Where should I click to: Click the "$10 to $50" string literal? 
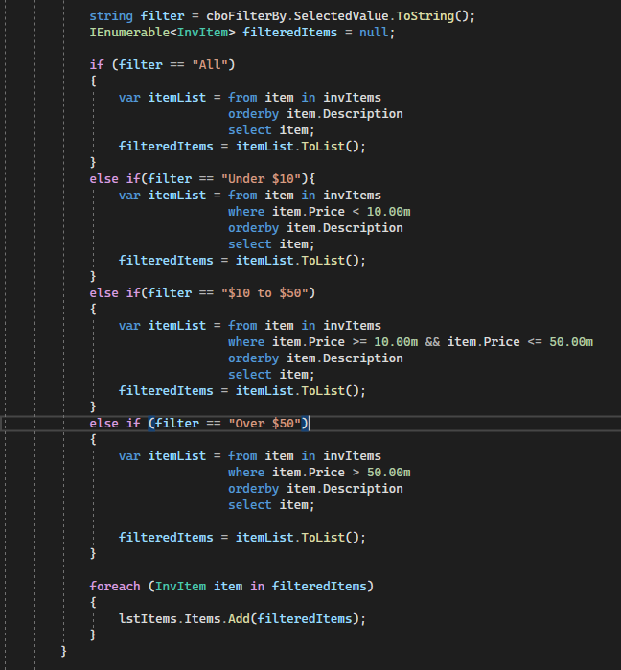(x=264, y=293)
